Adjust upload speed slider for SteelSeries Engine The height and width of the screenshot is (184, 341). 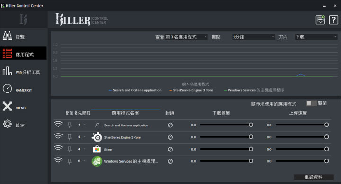(x=302, y=137)
